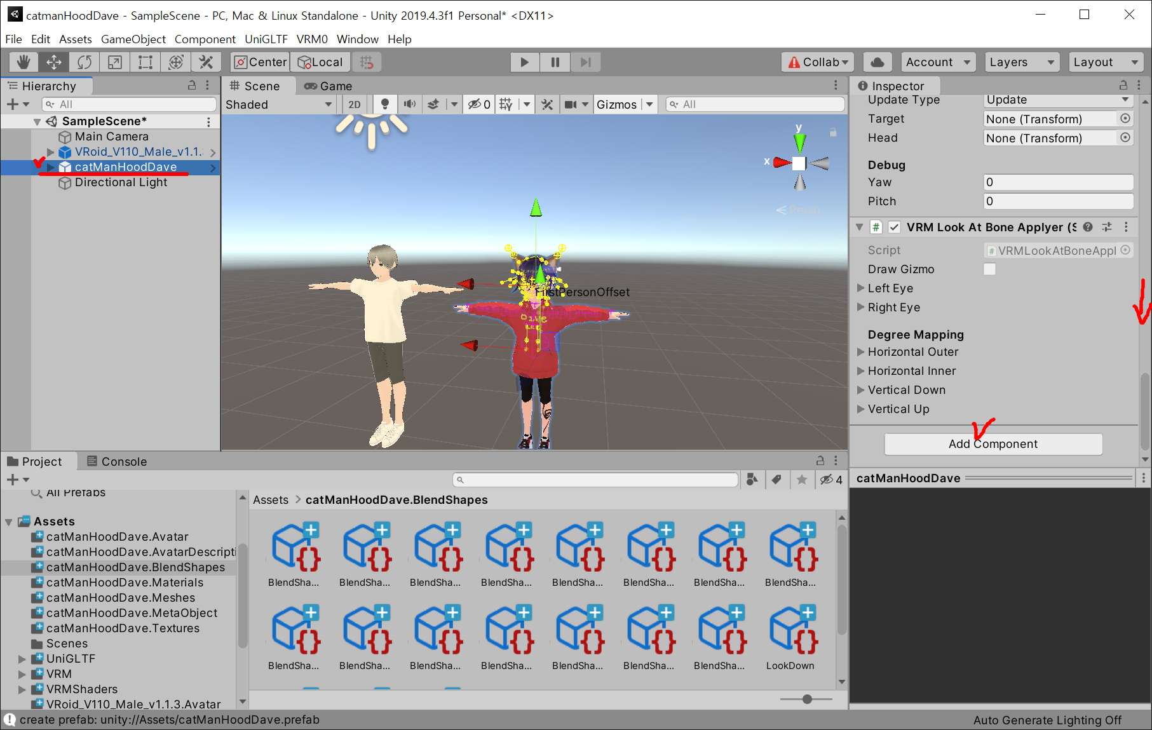
Task: Search by type in Project
Action: pos(752,480)
